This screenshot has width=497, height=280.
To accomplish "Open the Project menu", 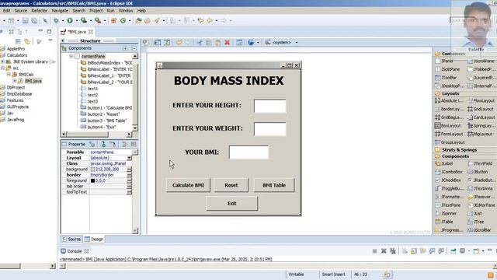I will (x=96, y=10).
